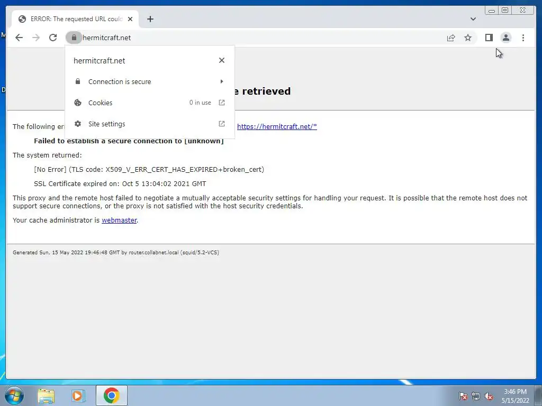
Task: Minimize the Chrome window
Action: (492, 11)
